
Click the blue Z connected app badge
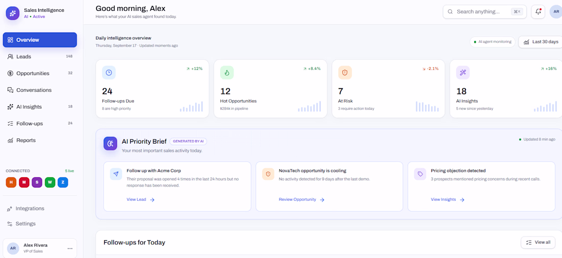(x=63, y=182)
